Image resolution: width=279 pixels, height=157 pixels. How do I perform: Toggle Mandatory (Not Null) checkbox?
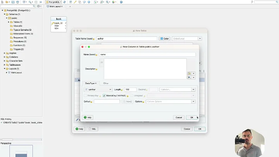pyautogui.click(x=104, y=96)
